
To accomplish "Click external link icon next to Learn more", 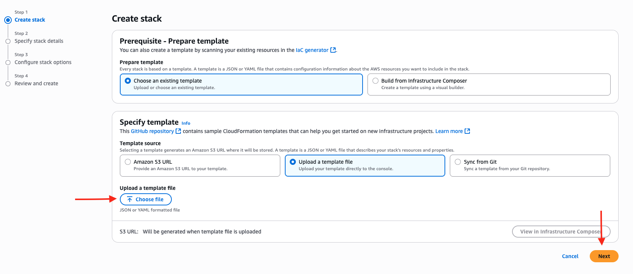I will (x=467, y=131).
